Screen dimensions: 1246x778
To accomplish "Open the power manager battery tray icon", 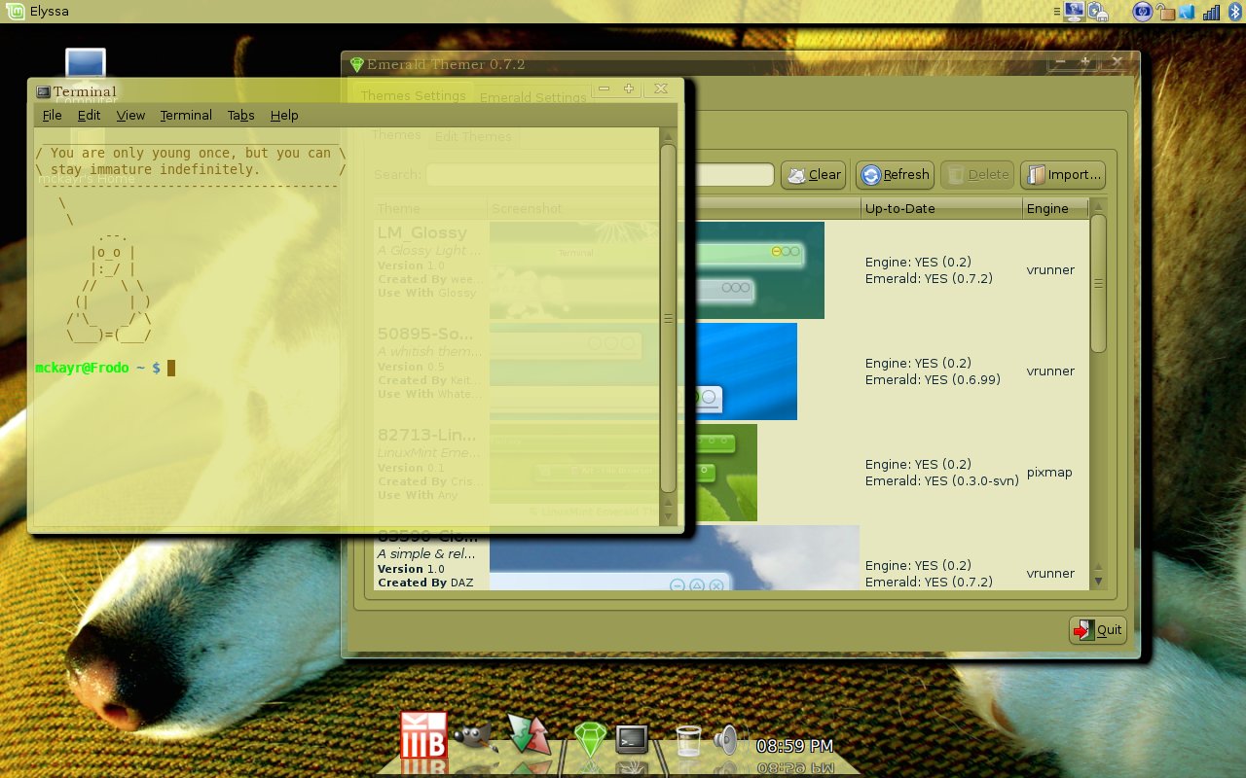I will 1099,12.
